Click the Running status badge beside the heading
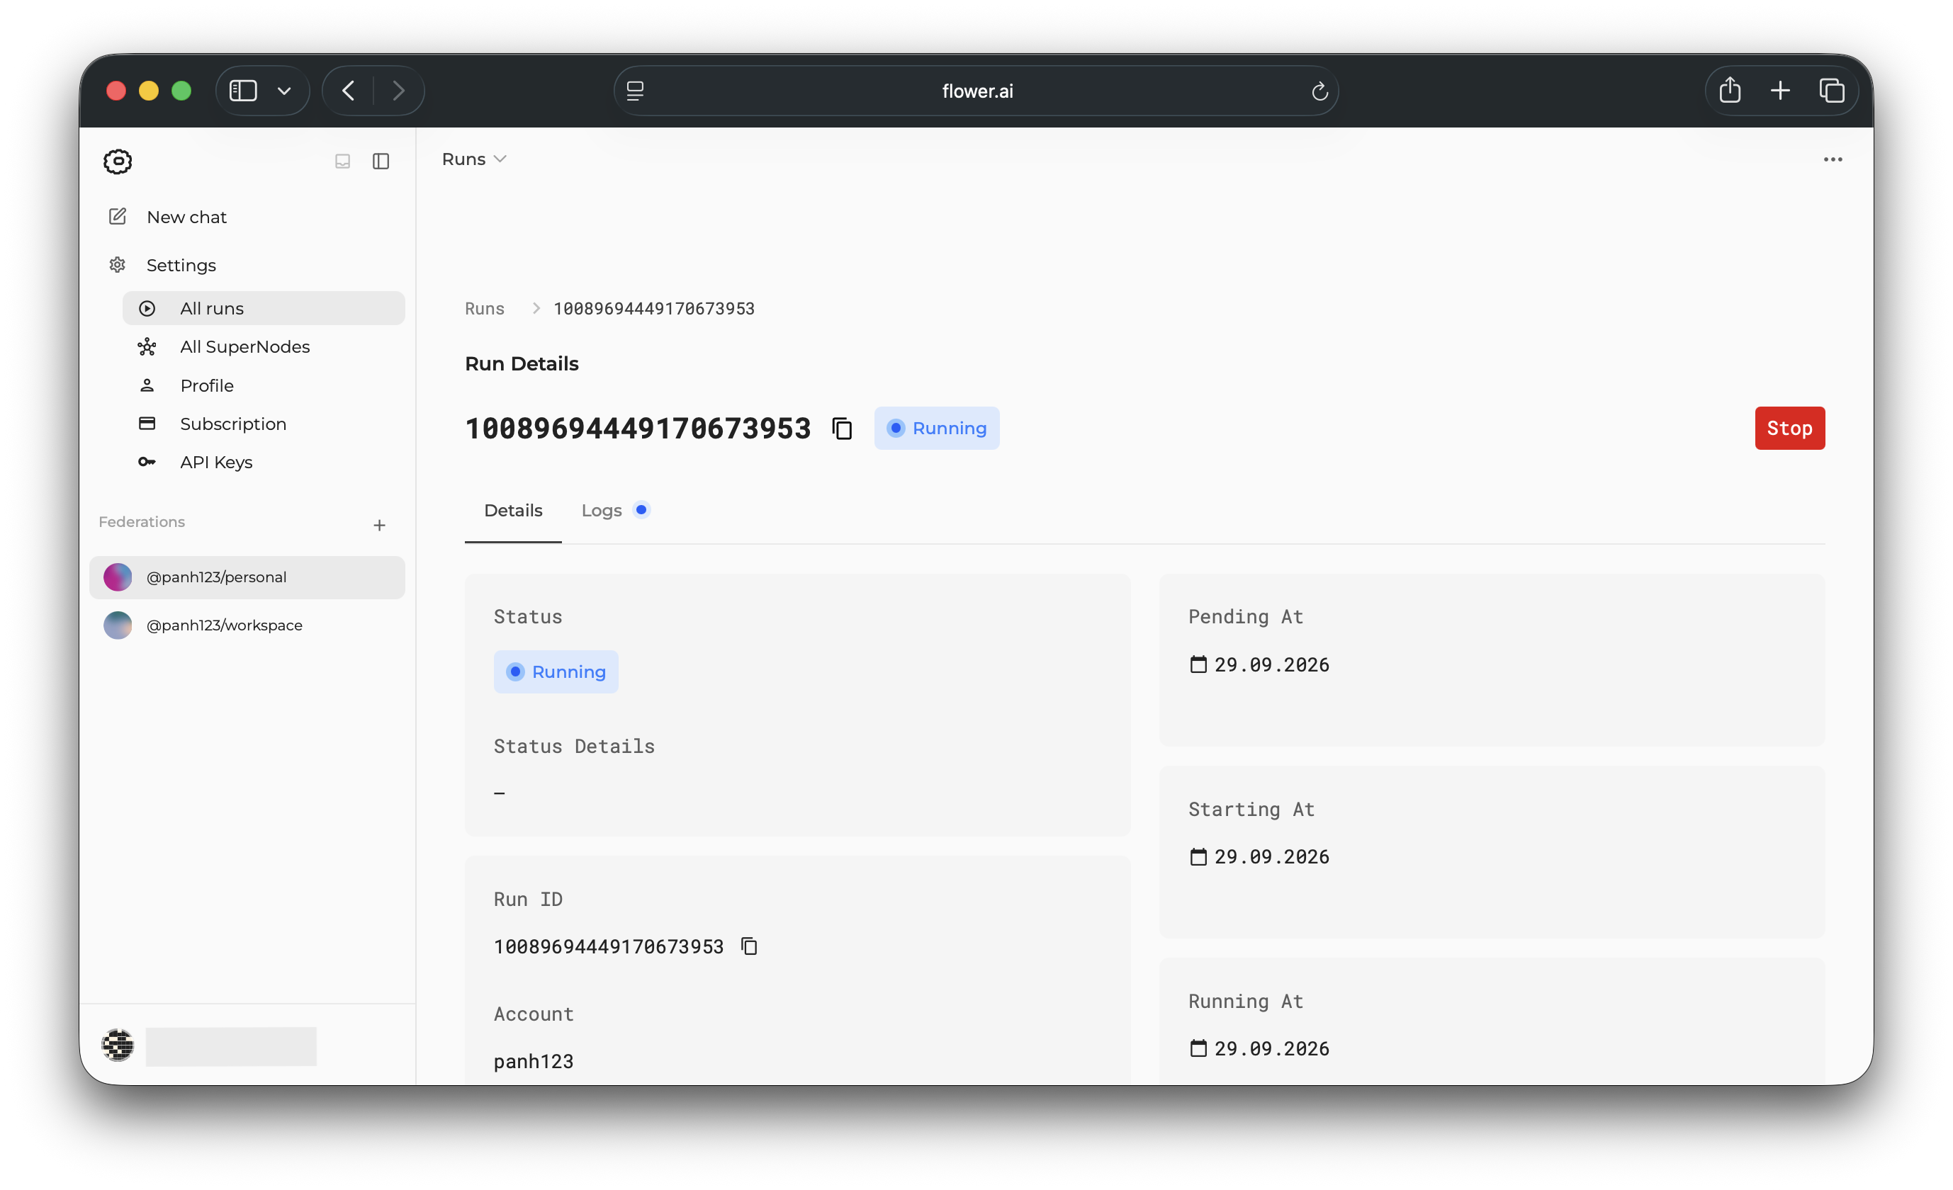The width and height of the screenshot is (1953, 1190). coord(936,428)
